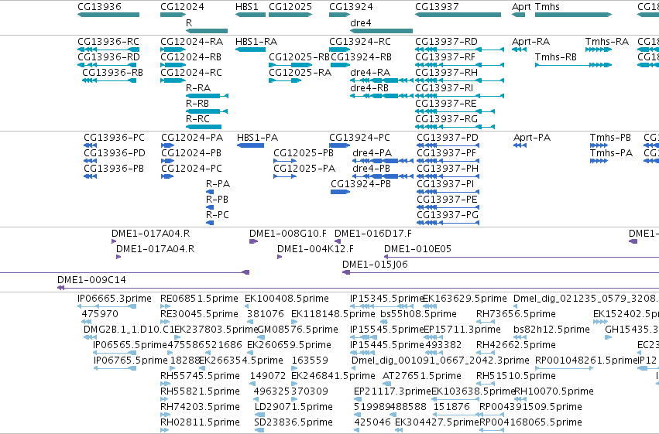
Task: Select the Aprt-PA protein label
Action: [532, 138]
